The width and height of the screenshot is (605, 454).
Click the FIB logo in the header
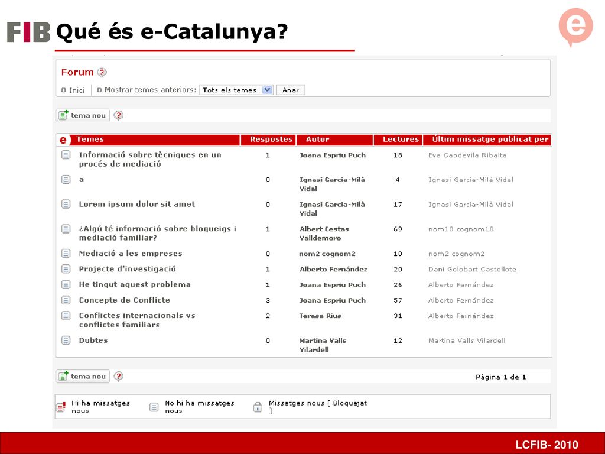click(28, 32)
